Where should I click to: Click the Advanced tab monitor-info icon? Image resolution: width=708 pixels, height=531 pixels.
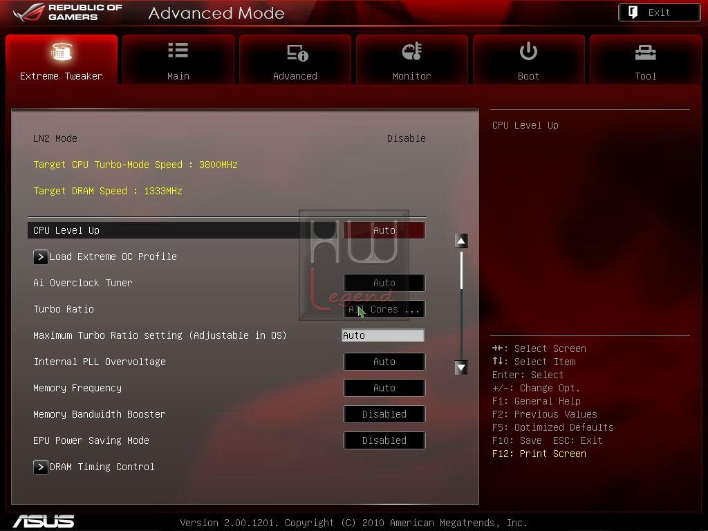(x=297, y=53)
